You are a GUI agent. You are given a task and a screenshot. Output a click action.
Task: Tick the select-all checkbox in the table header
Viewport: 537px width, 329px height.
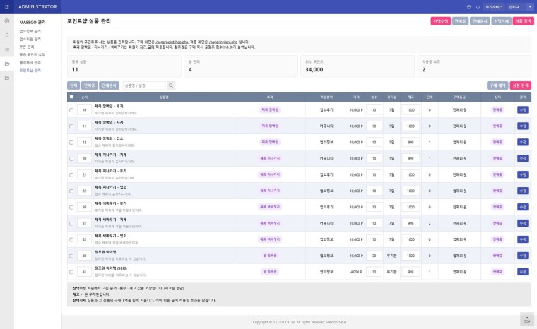(x=71, y=97)
